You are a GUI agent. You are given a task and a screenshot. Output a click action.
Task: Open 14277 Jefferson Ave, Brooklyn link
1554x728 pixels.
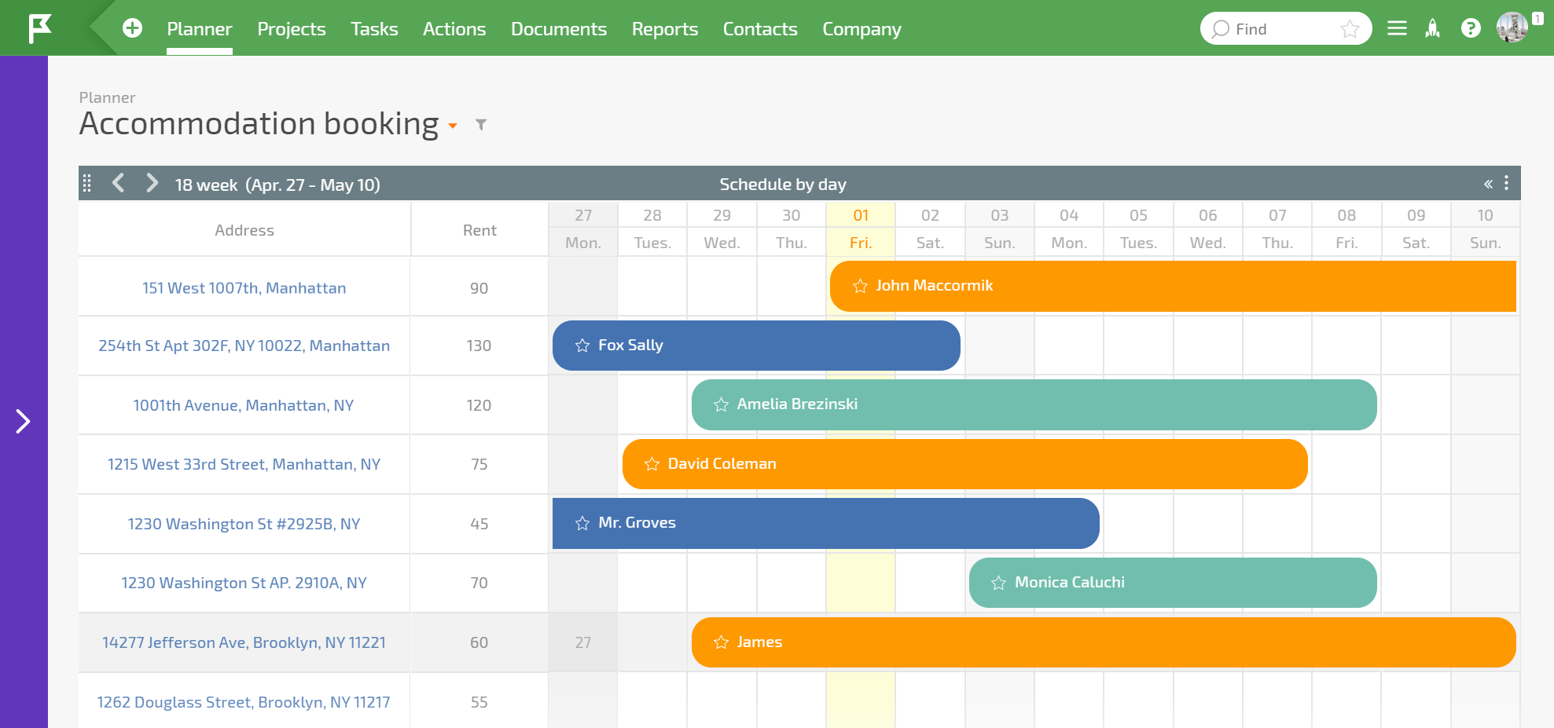pos(244,642)
